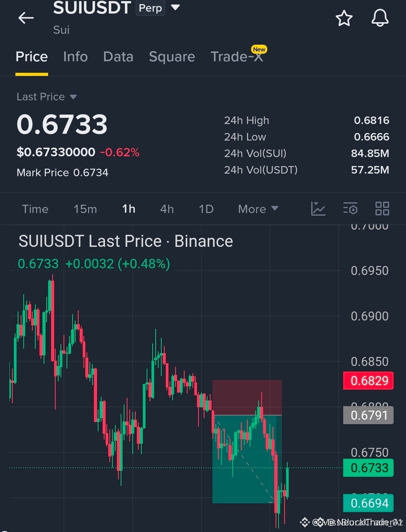The width and height of the screenshot is (406, 532).
Task: Click the 0.6850 price axis label
Action: pyautogui.click(x=370, y=361)
